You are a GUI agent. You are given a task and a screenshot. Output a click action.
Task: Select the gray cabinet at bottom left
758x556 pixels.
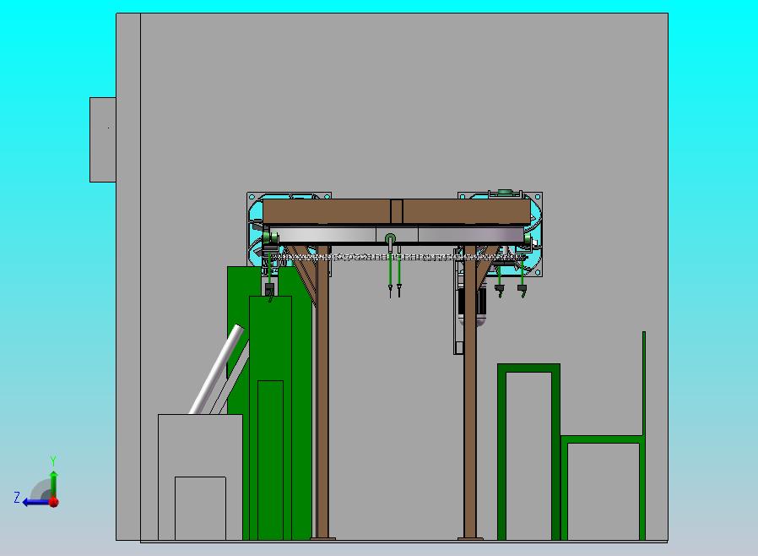click(200, 477)
